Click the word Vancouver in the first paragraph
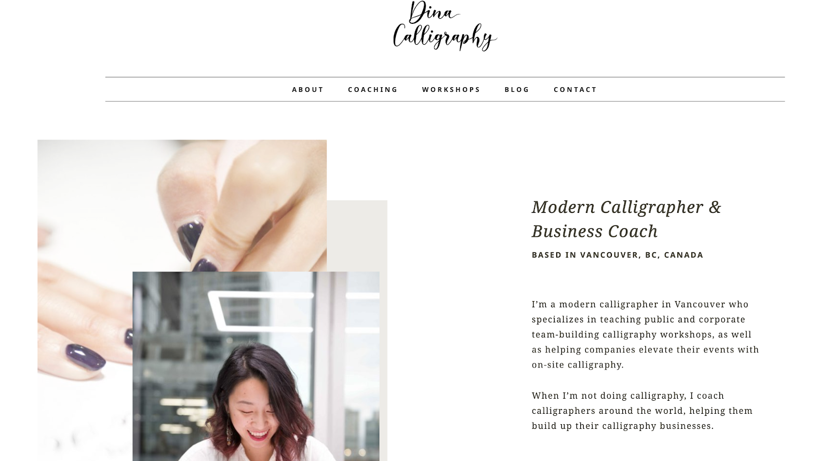Image resolution: width=831 pixels, height=461 pixels. pyautogui.click(x=700, y=304)
